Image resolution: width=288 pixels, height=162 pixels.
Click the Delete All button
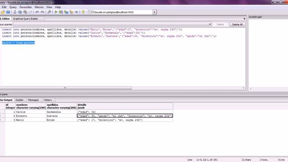pyautogui.click(x=237, y=24)
